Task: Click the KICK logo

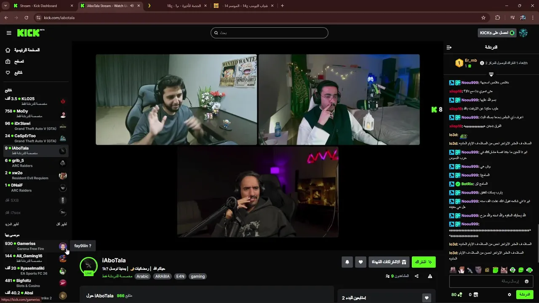Action: pos(31,33)
